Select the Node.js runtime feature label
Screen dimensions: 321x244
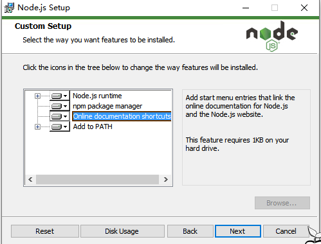[x=97, y=96]
